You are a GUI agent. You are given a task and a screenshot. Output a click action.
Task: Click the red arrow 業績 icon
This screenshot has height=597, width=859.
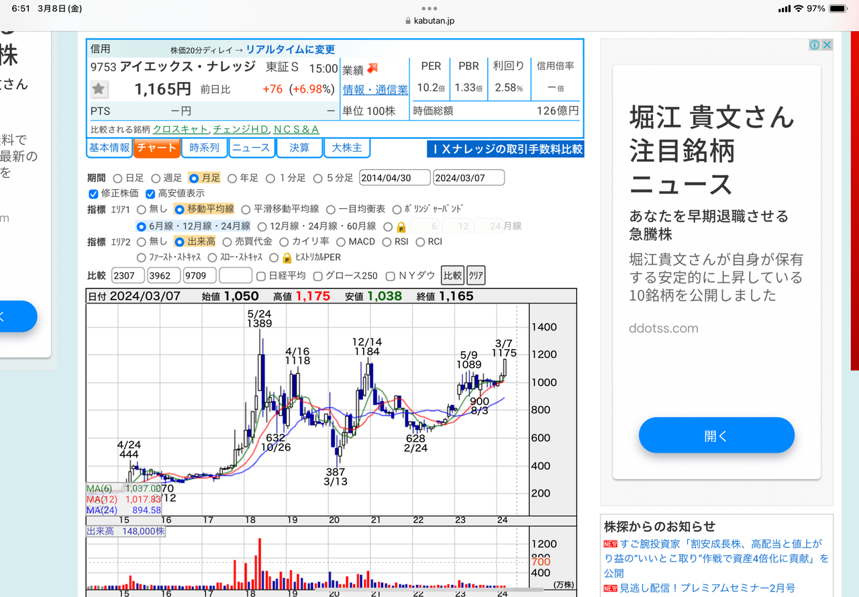[x=372, y=68]
